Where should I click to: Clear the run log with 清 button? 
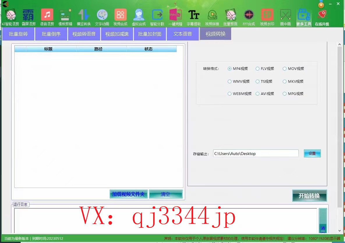pos(323,221)
